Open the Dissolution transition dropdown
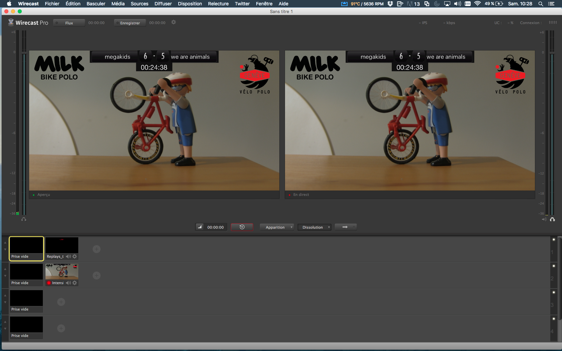 point(314,227)
